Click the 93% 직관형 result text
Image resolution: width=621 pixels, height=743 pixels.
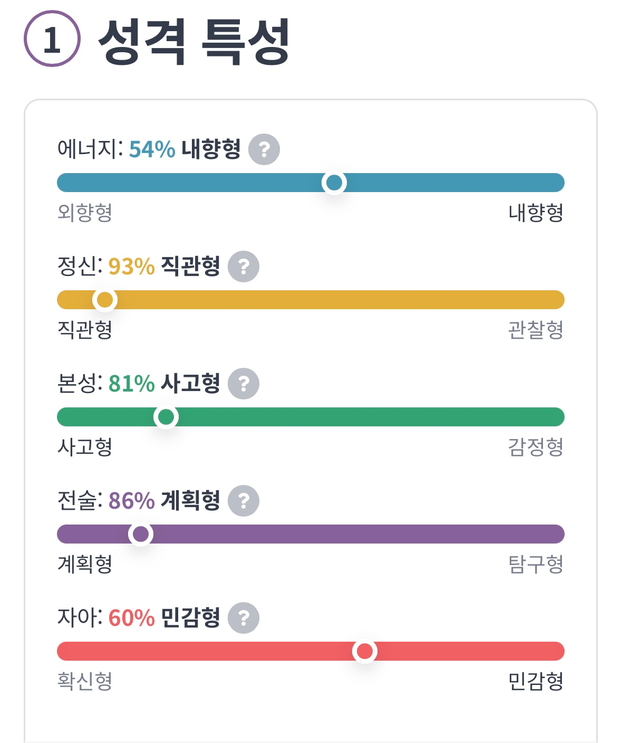click(x=164, y=266)
